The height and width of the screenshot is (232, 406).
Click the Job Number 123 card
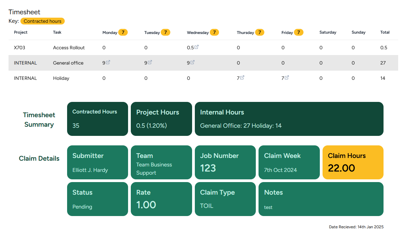225,162
